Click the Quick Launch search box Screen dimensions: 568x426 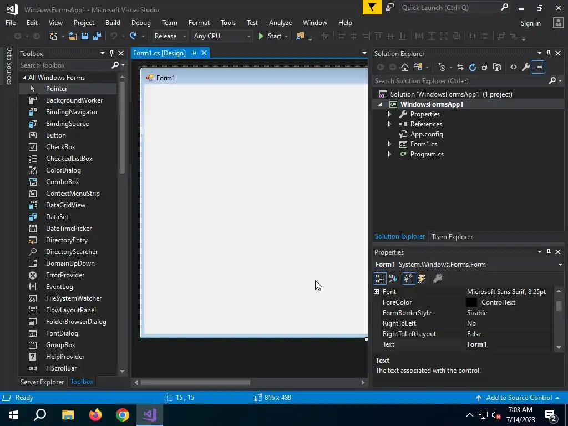tap(450, 7)
